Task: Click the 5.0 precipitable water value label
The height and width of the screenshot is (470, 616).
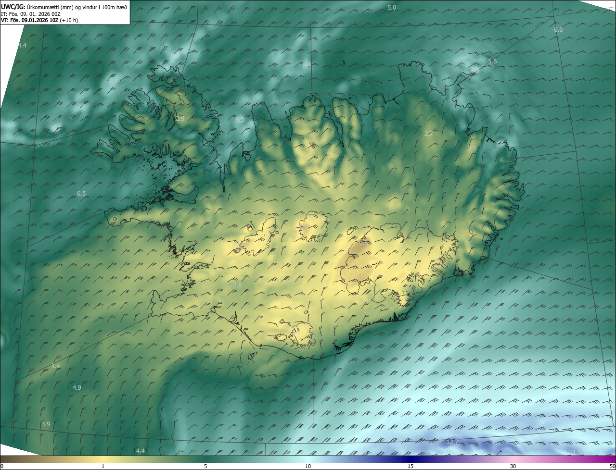Action: [x=392, y=8]
